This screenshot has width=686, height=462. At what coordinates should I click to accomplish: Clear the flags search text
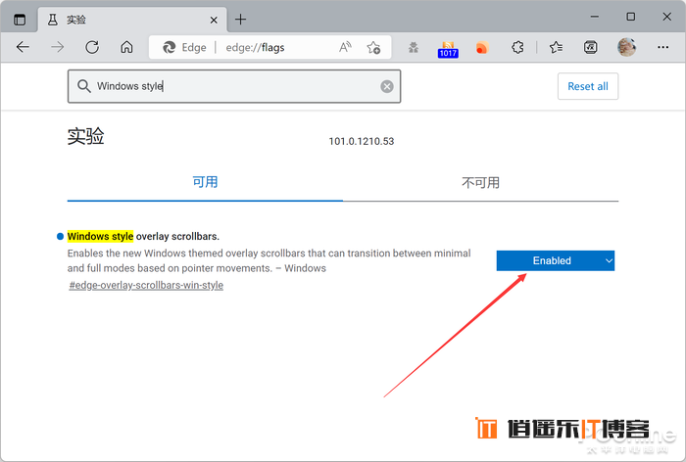[387, 86]
